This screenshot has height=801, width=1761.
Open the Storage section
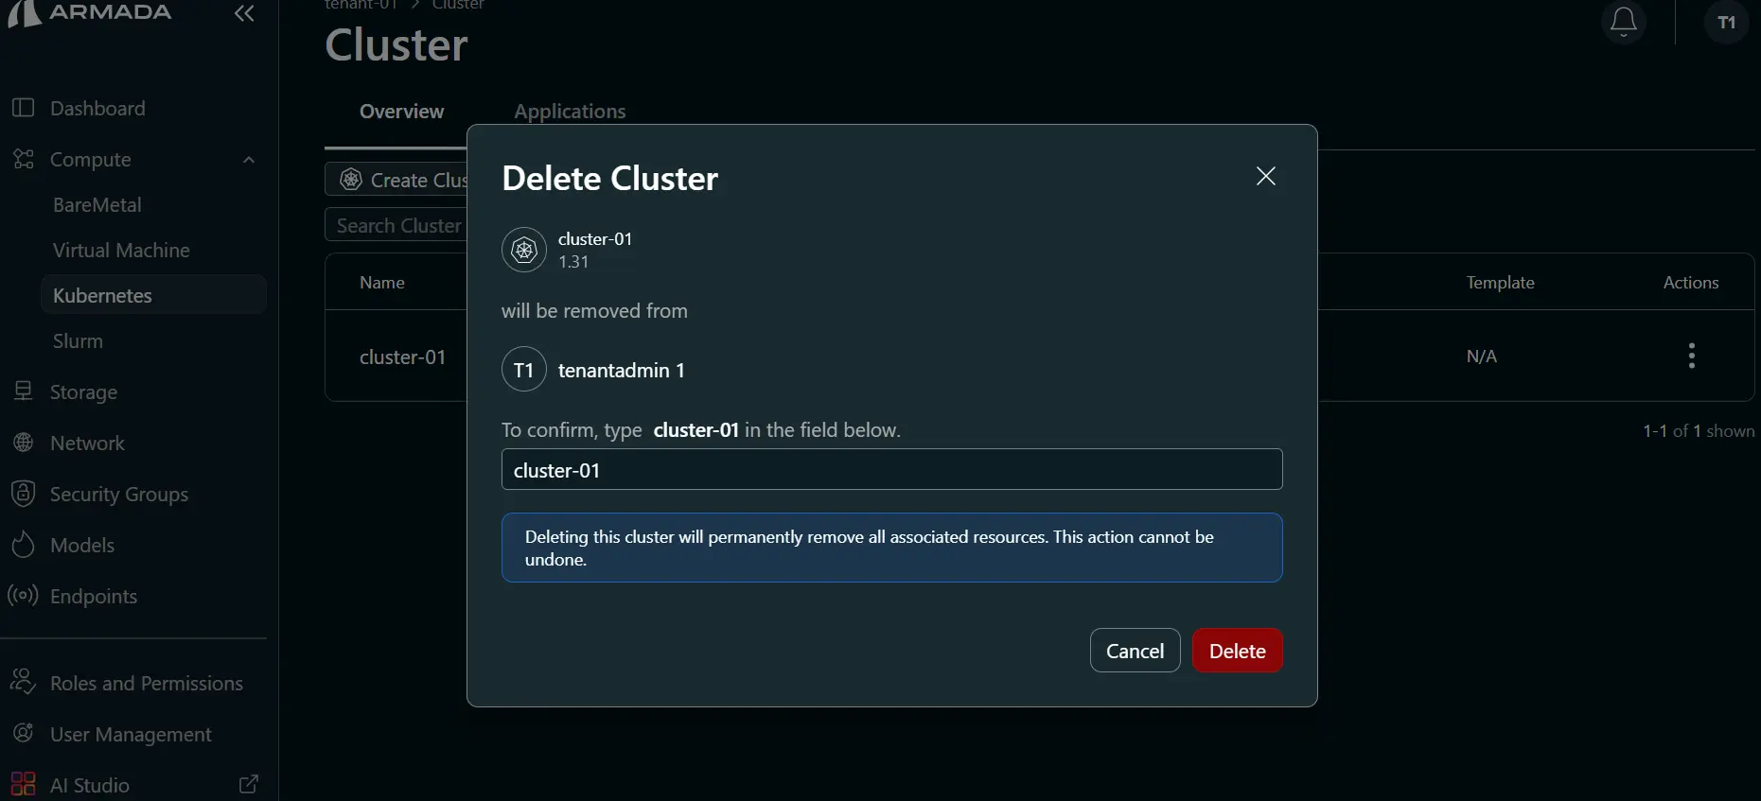83,392
